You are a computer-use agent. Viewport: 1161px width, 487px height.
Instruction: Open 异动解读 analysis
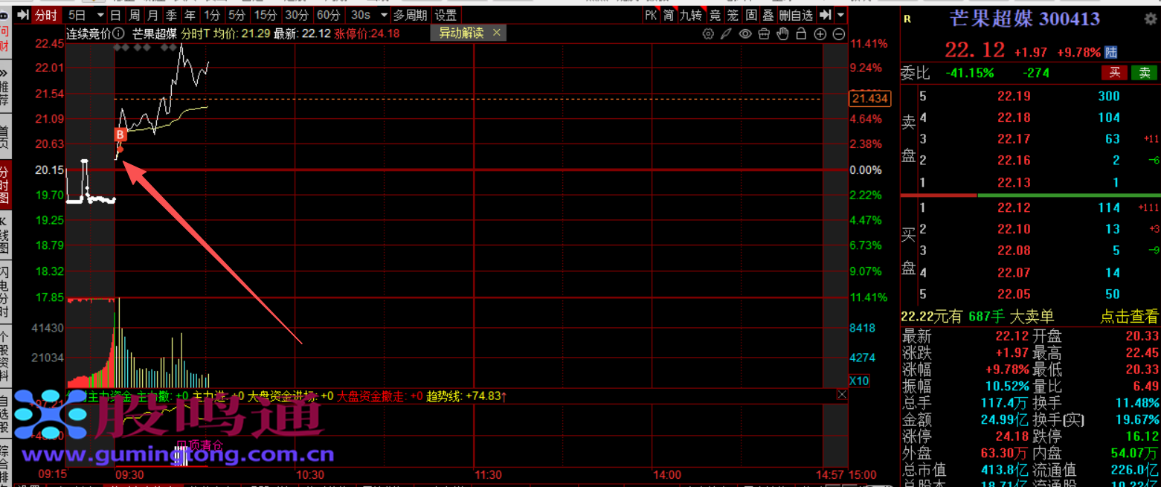(x=461, y=33)
